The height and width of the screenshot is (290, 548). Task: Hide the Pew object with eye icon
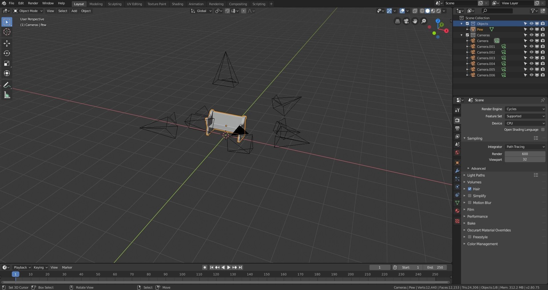pos(531,29)
